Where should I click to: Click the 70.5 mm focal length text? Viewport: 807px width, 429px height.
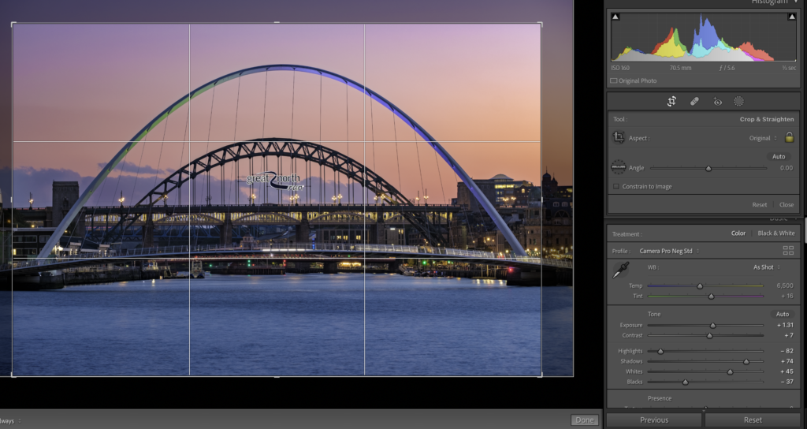[x=680, y=68]
